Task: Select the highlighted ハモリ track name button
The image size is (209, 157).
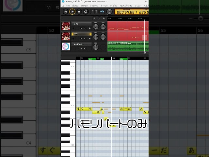Action: point(81,34)
